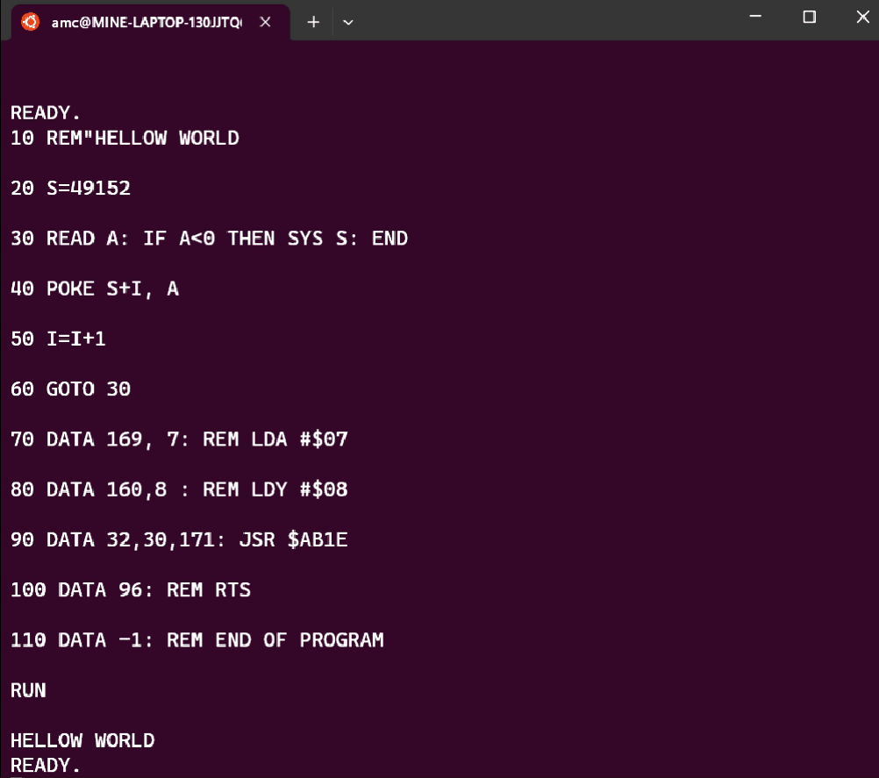Click line 10 REM"HELLOW WORLD
This screenshot has width=879, height=778.
click(125, 138)
